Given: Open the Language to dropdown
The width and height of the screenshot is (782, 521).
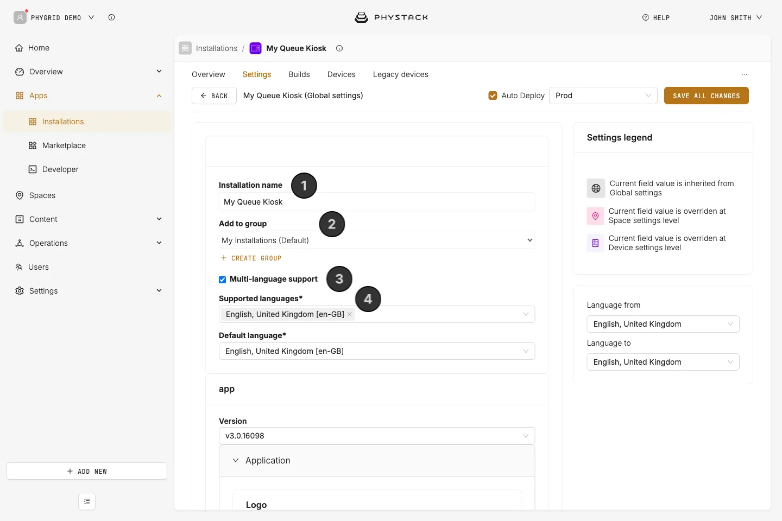Looking at the screenshot, I should (x=663, y=362).
